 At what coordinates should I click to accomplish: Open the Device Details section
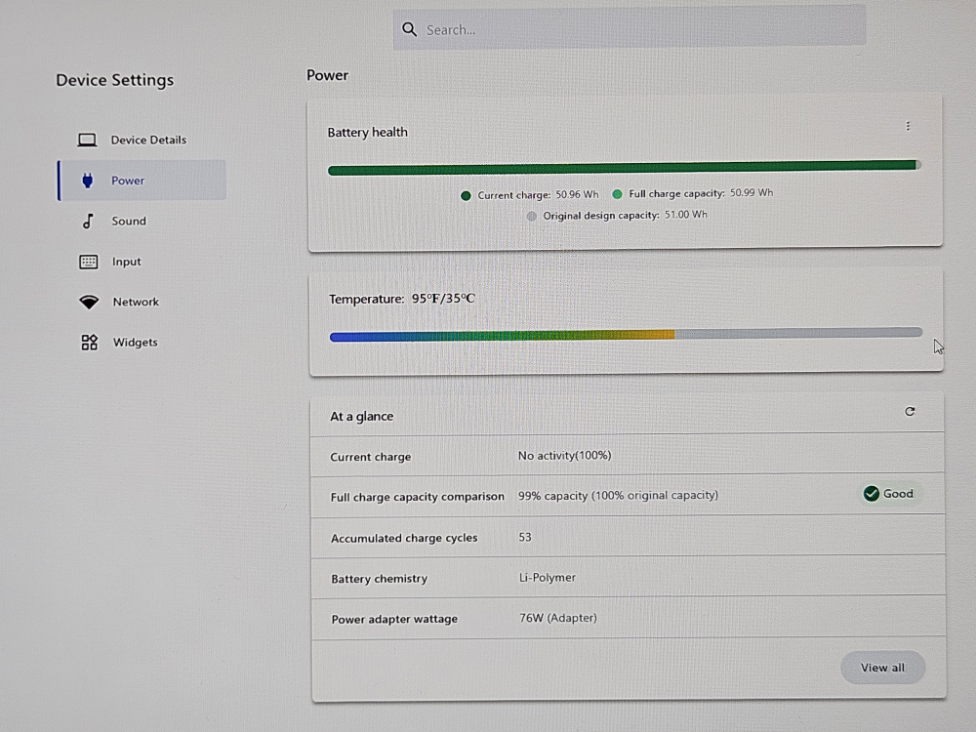[147, 140]
